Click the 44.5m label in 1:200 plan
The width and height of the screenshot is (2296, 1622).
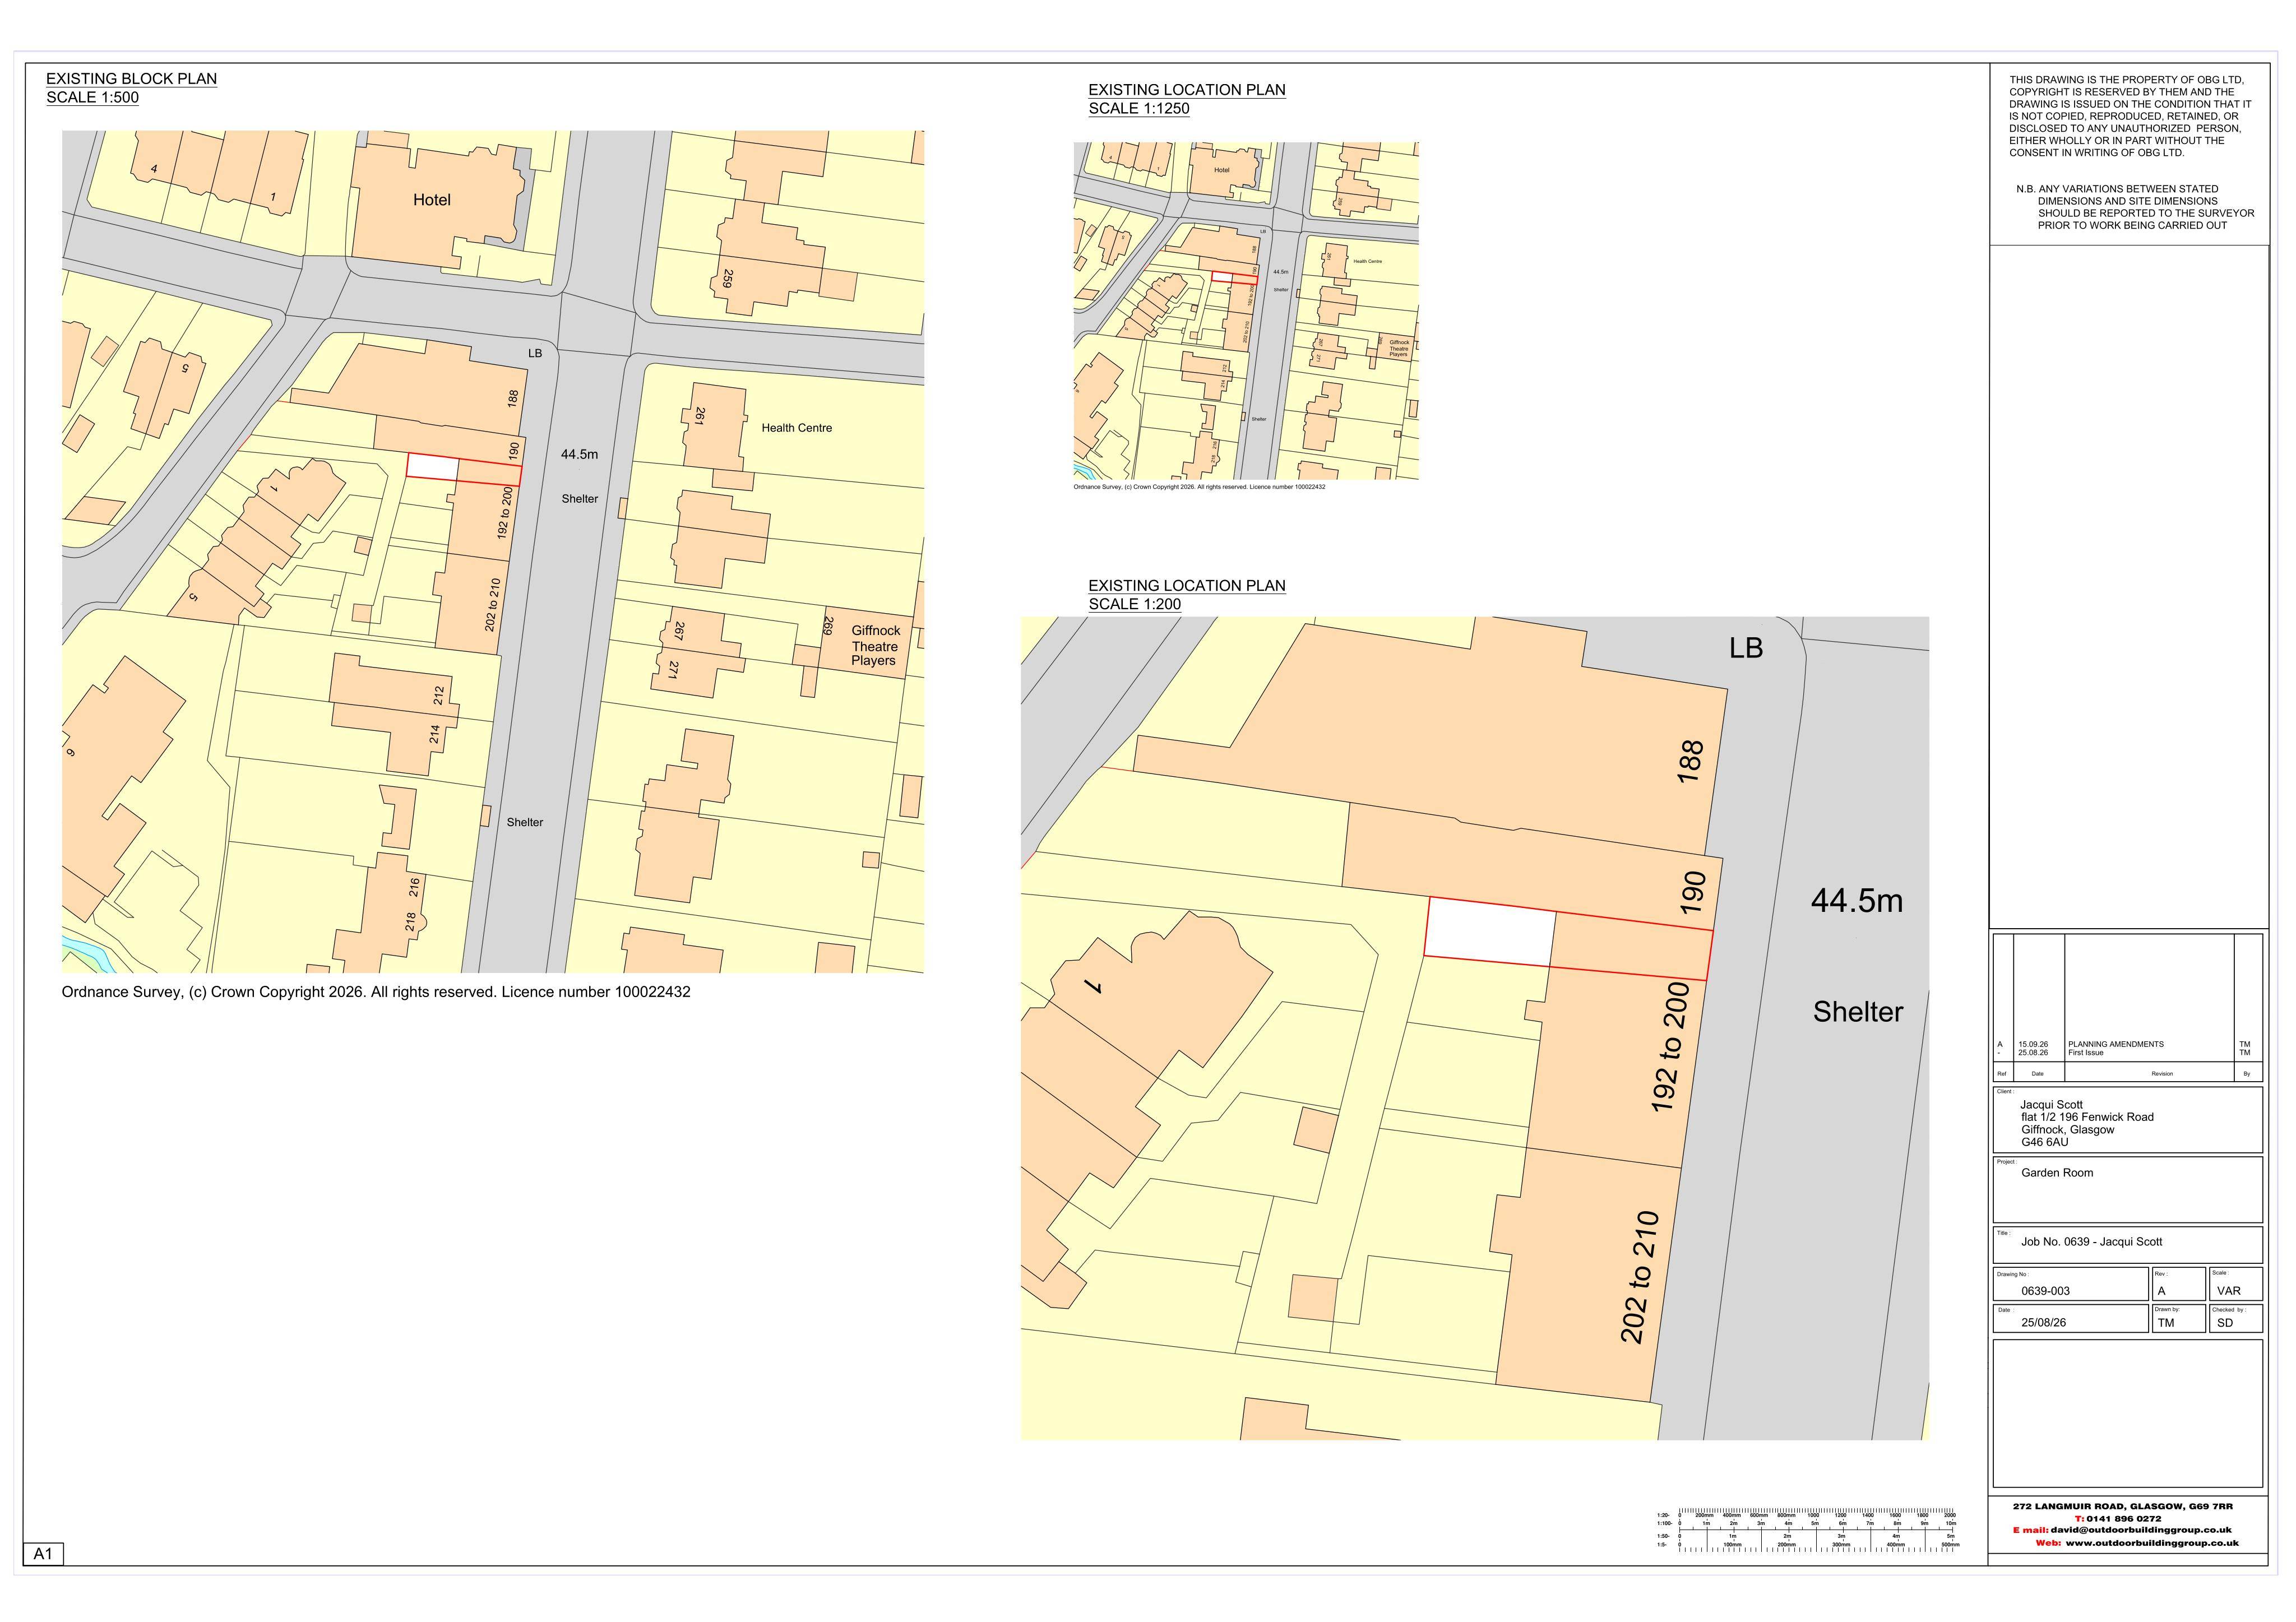(1856, 901)
